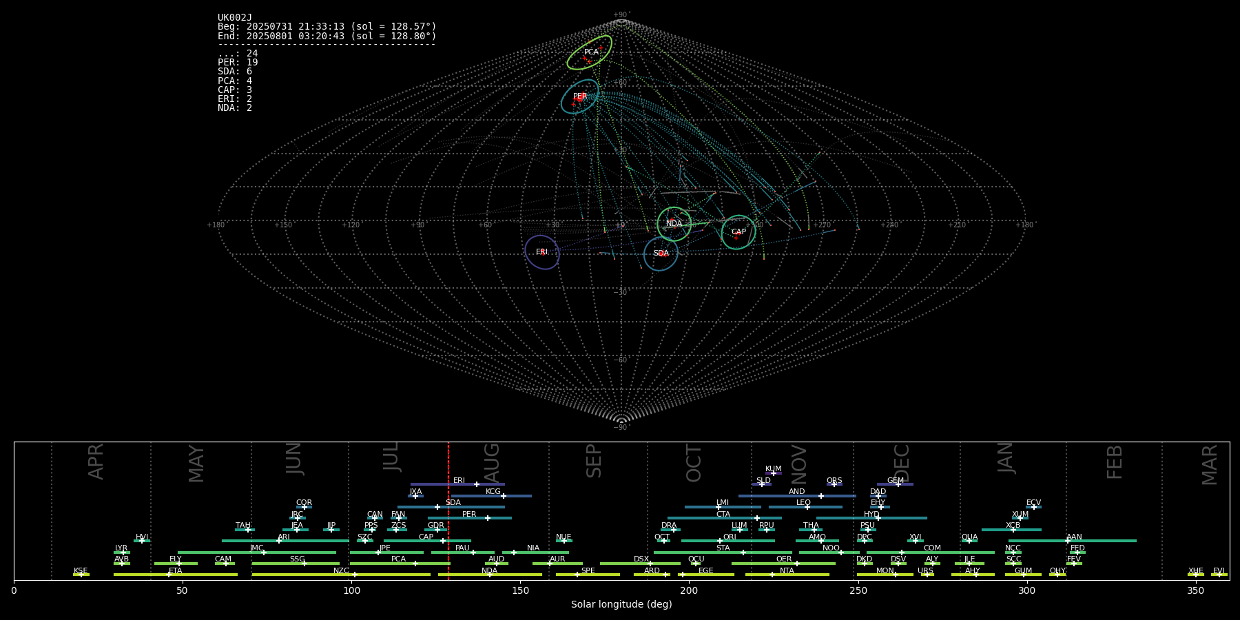Viewport: 1240px width, 620px height.
Task: Click the NTA shower bar label
Action: pos(787,571)
